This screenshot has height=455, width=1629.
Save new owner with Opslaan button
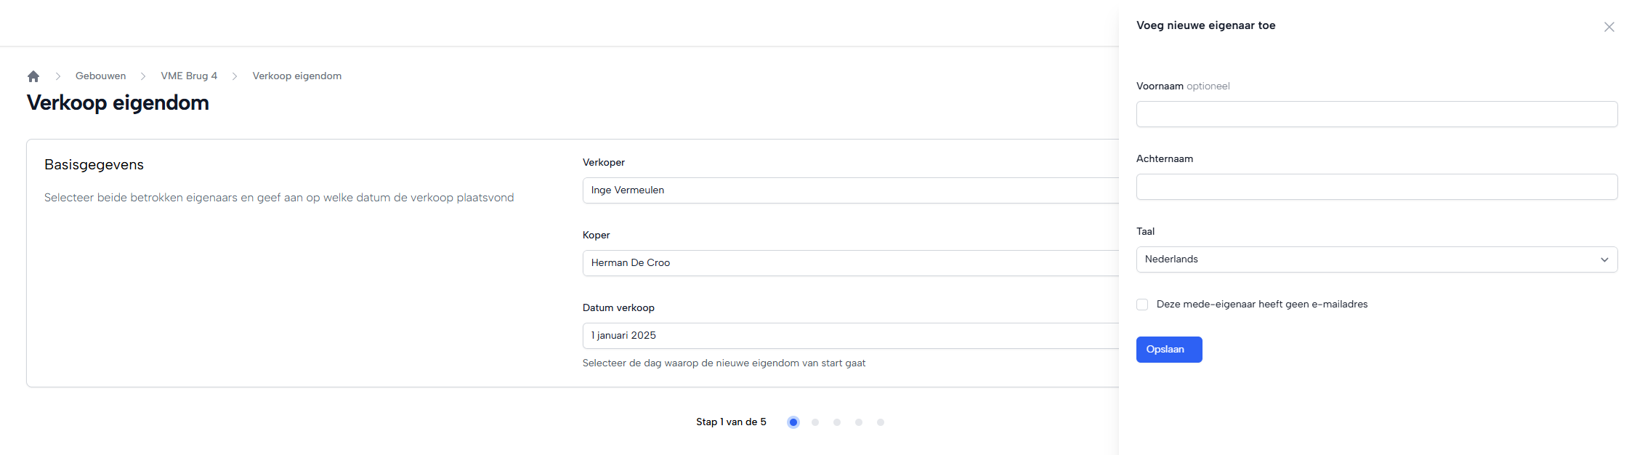click(x=1168, y=350)
